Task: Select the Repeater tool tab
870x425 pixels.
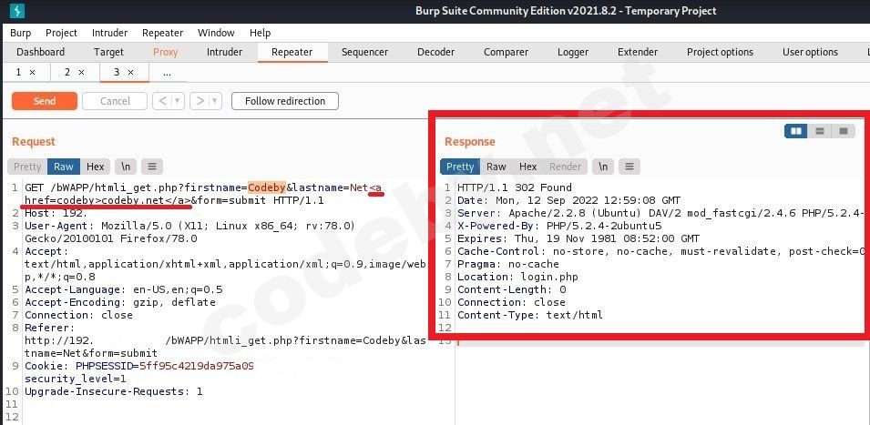Action: point(292,52)
